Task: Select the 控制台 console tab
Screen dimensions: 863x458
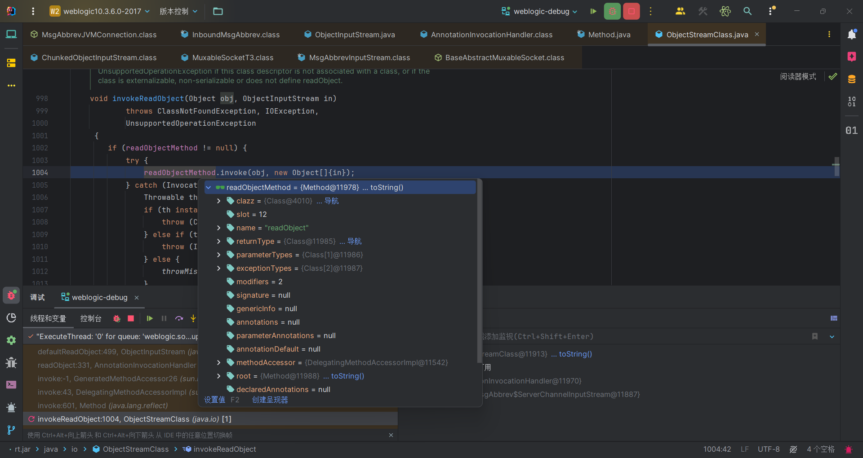Action: point(91,318)
